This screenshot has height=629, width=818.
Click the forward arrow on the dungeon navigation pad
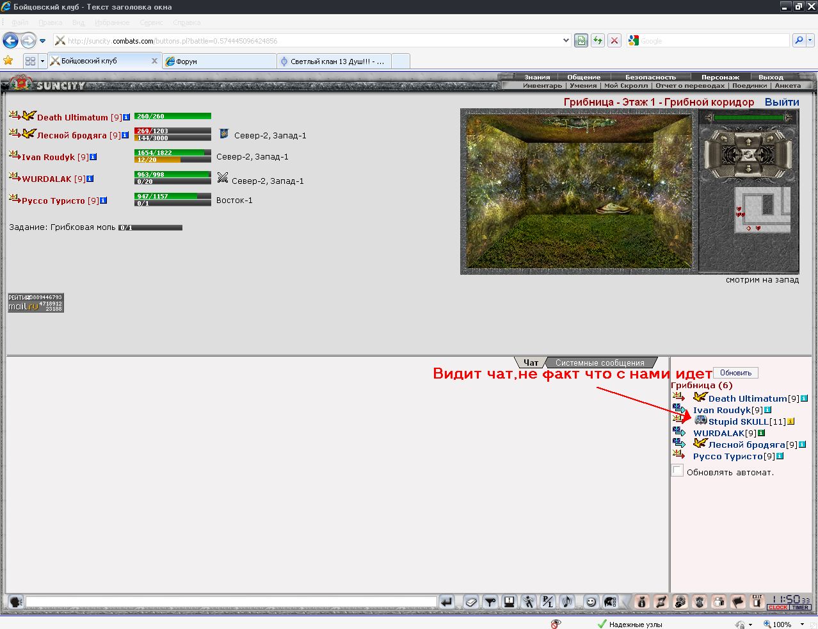(x=748, y=140)
